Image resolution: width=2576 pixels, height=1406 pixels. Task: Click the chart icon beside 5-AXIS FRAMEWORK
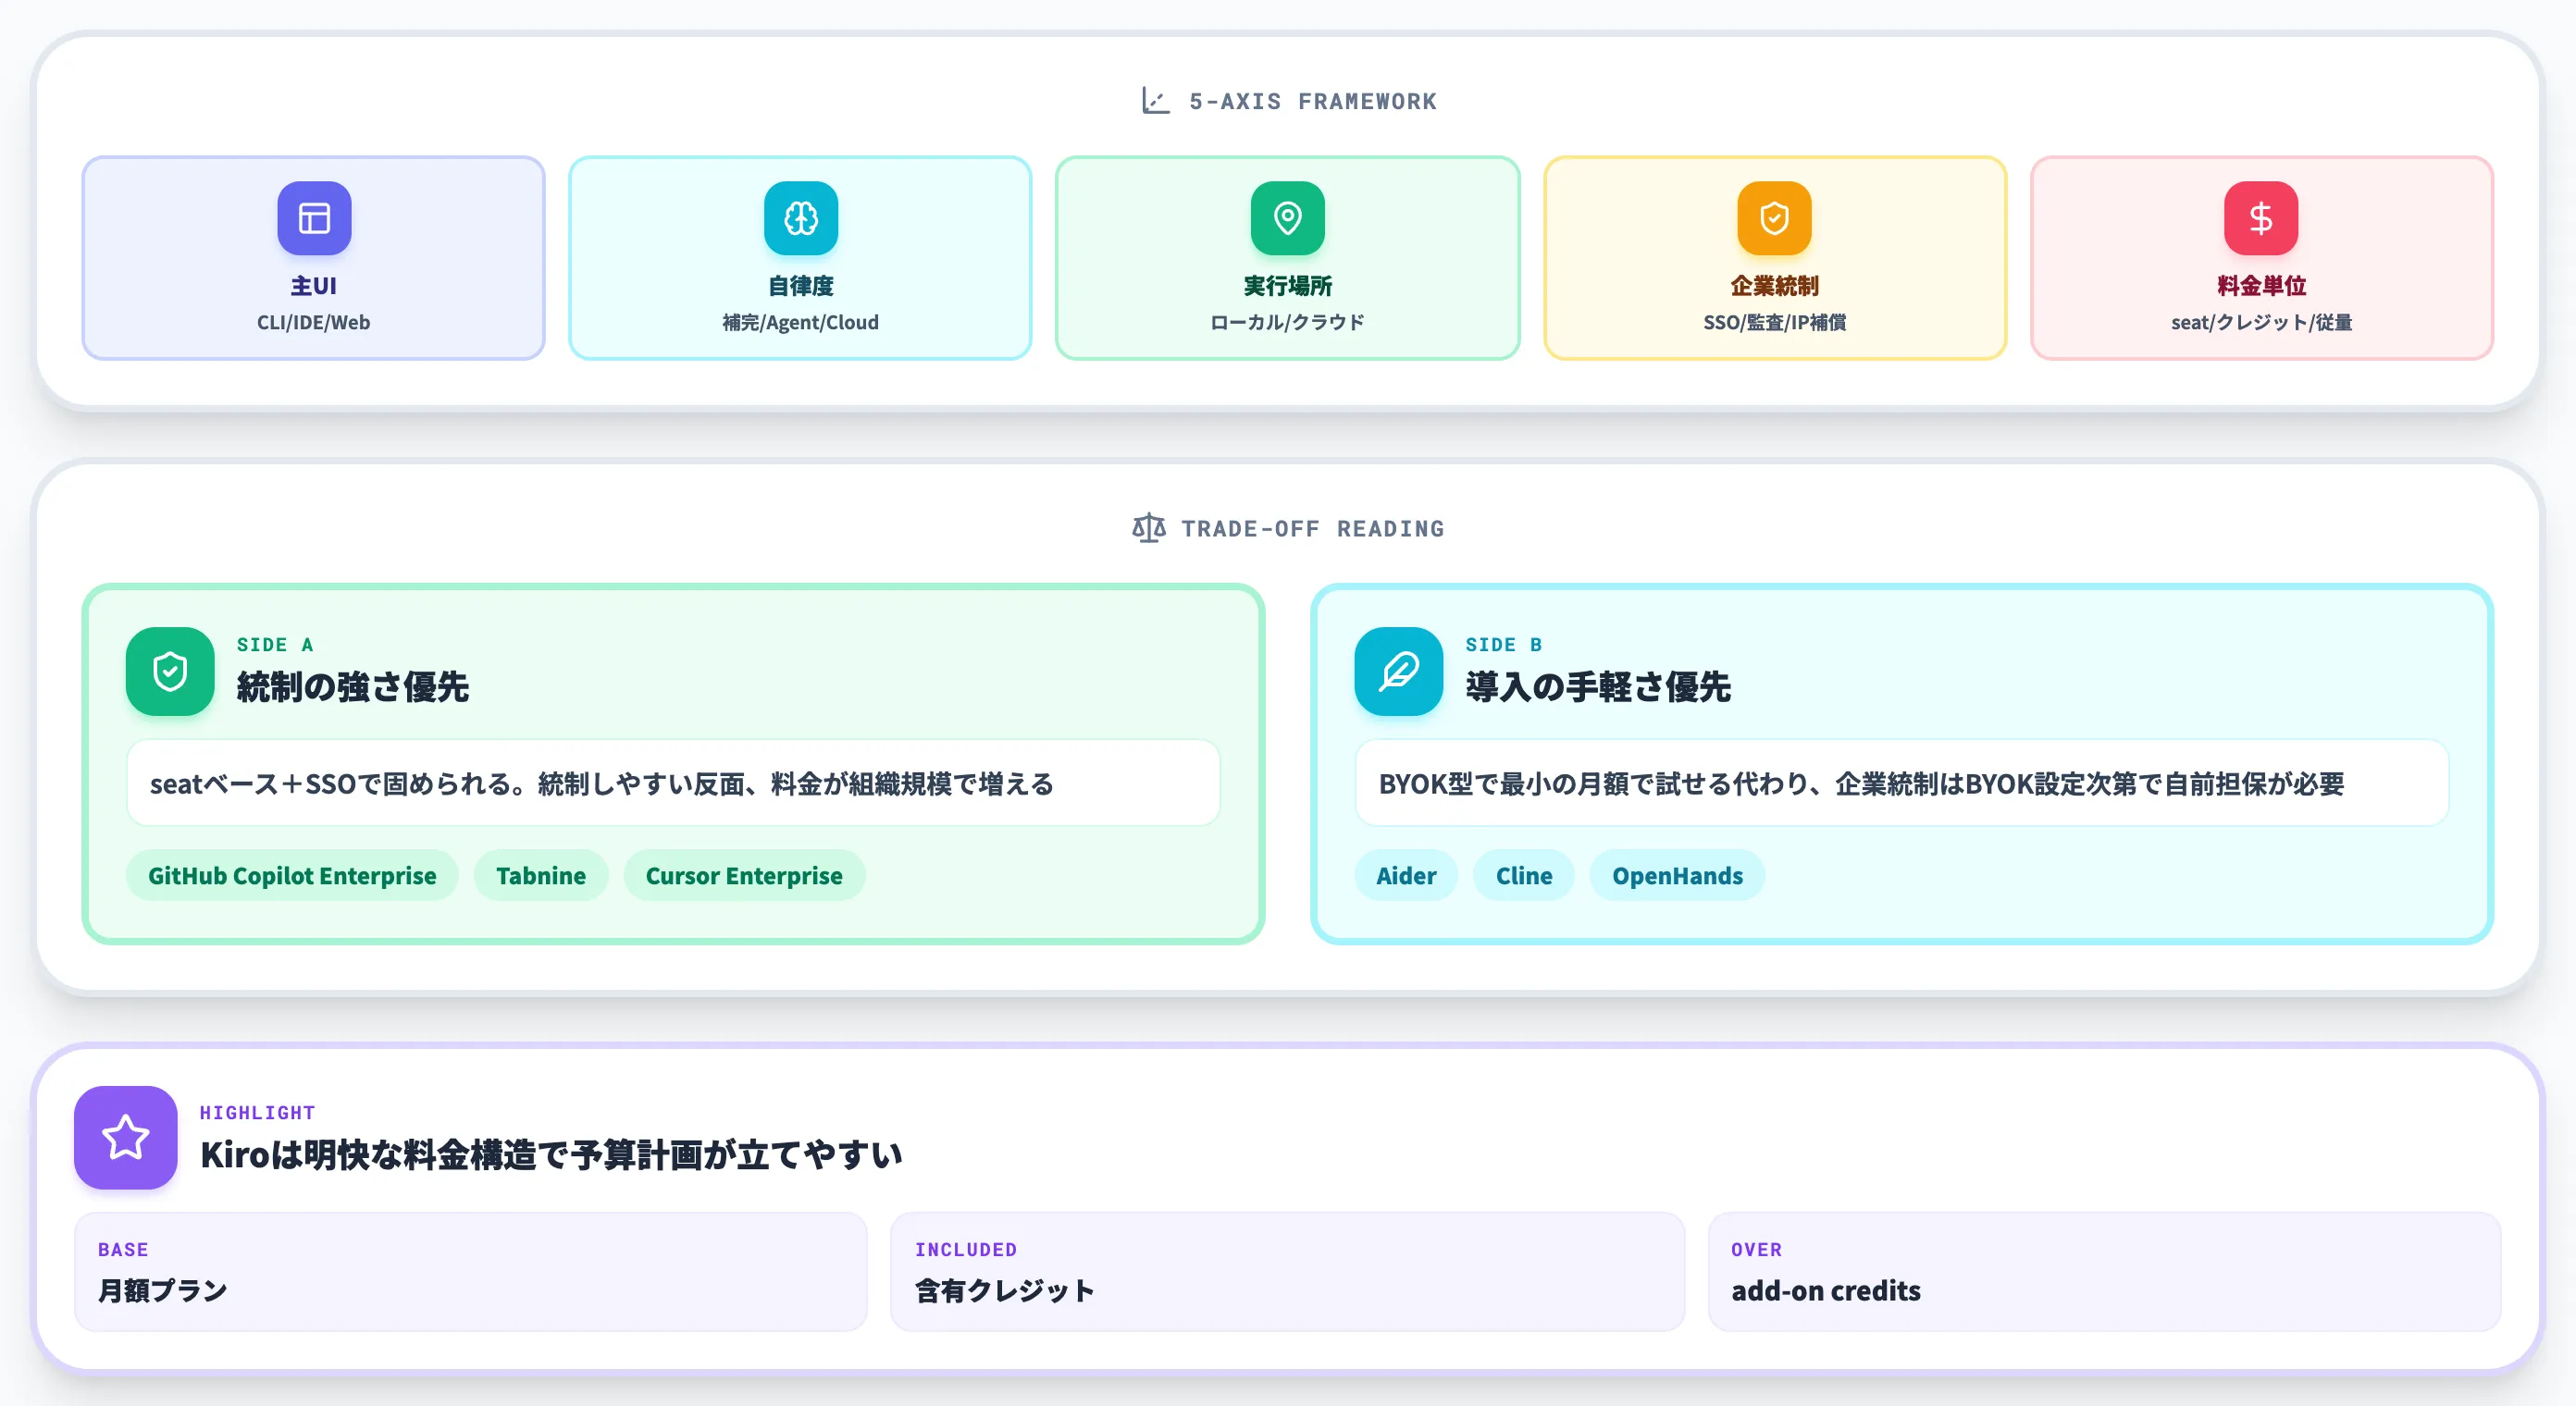coord(1156,101)
